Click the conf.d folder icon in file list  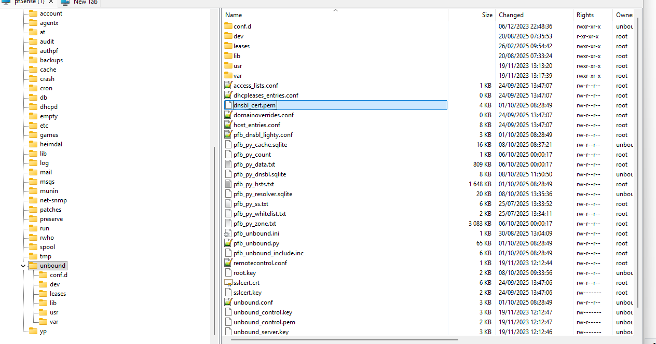[228, 26]
